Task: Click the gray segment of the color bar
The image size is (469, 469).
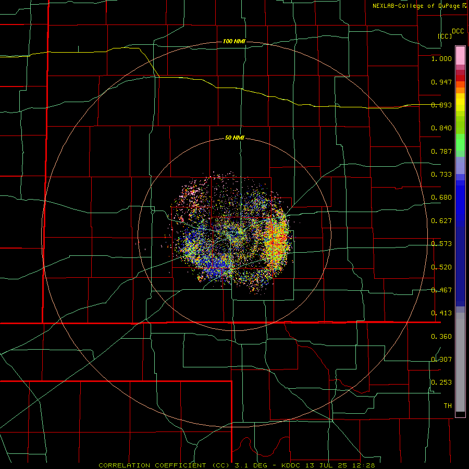Action: point(460,362)
